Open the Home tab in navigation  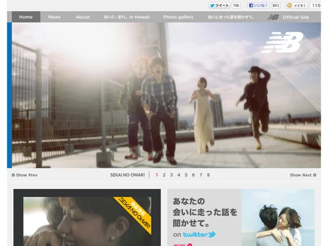26,17
